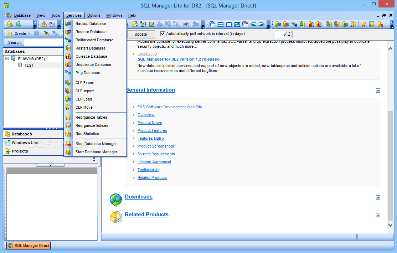The height and width of the screenshot is (253, 397).
Task: Click Register Database icon in toolbar
Action: tap(10, 24)
